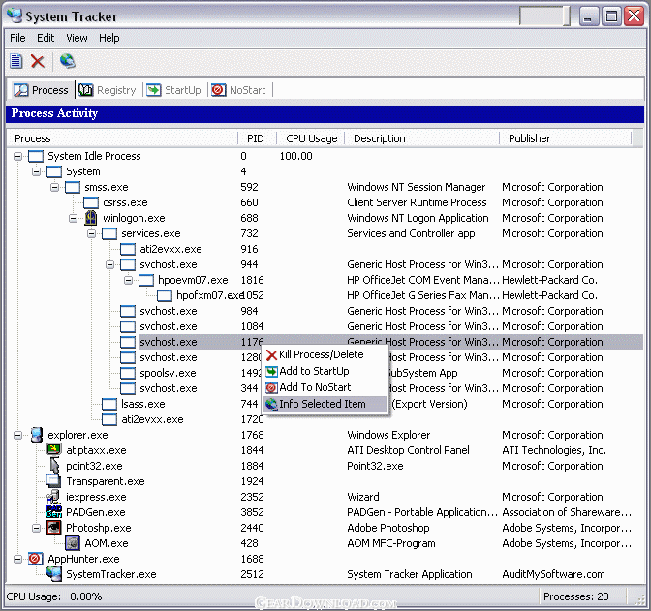Click the point32.exe cursor icon

(54, 466)
